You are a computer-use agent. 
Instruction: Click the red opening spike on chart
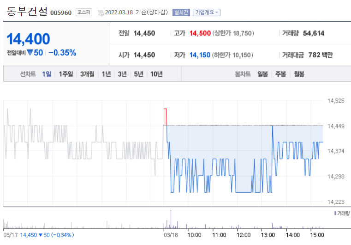(x=165, y=116)
